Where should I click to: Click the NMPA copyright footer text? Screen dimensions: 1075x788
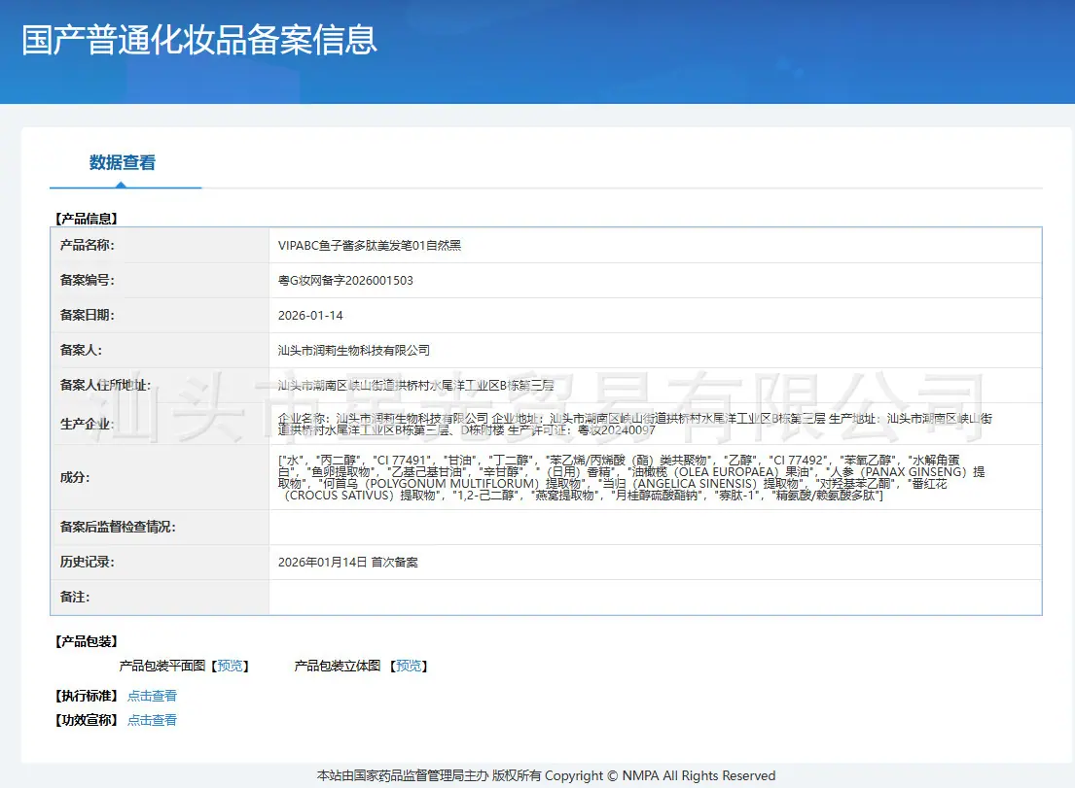[x=546, y=775]
